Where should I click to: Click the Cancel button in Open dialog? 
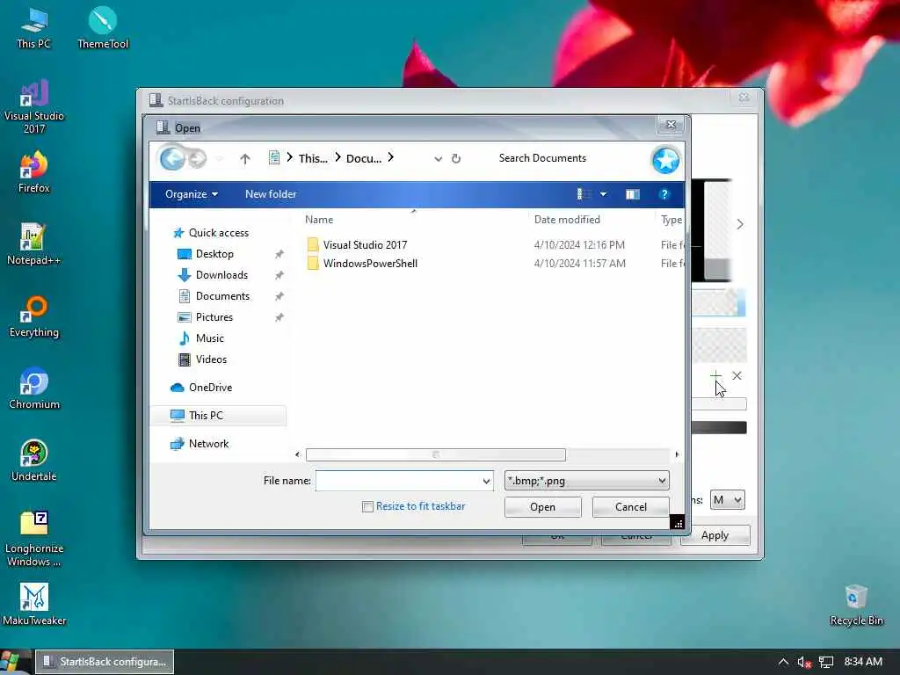click(631, 507)
